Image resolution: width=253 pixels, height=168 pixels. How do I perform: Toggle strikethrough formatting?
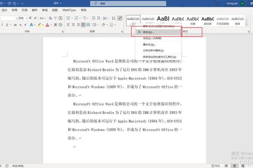[15, 25]
